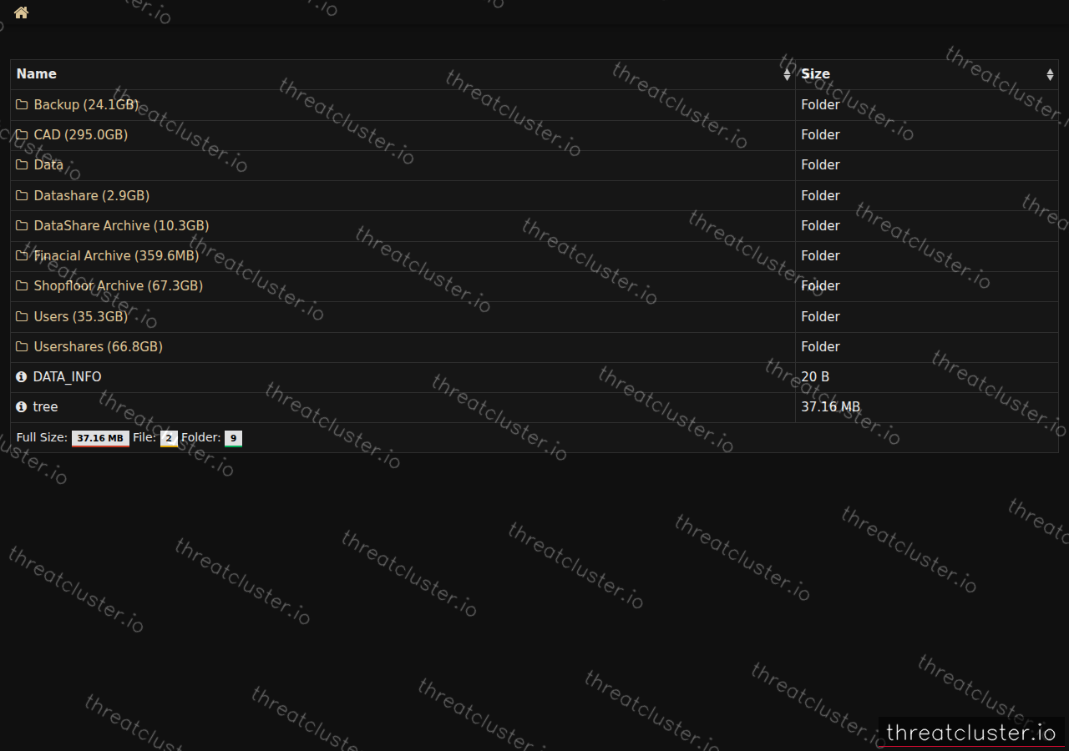
Task: Click folder icon beside Data
Action: [x=22, y=165]
